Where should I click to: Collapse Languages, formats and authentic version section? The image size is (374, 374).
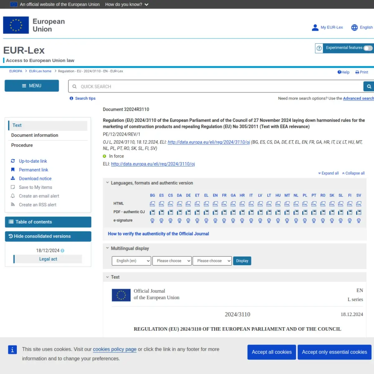108,183
